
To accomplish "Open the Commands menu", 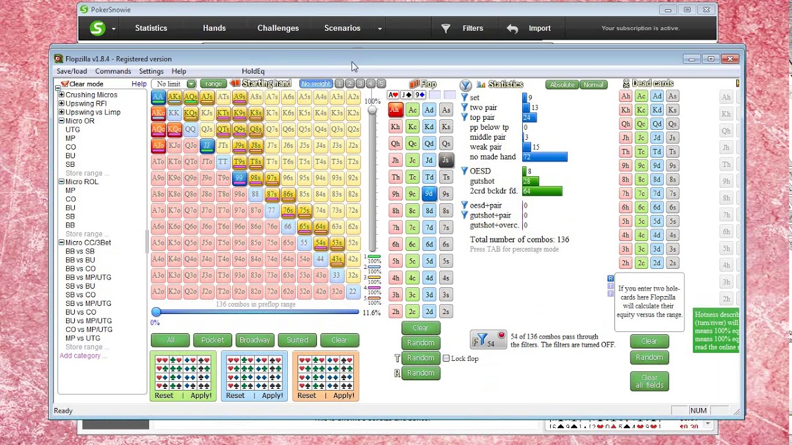I will coord(113,71).
